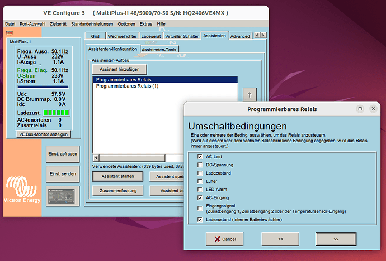The width and height of the screenshot is (386, 261).
Task: Click the VE Configure 3 title bar
Action: [135, 13]
